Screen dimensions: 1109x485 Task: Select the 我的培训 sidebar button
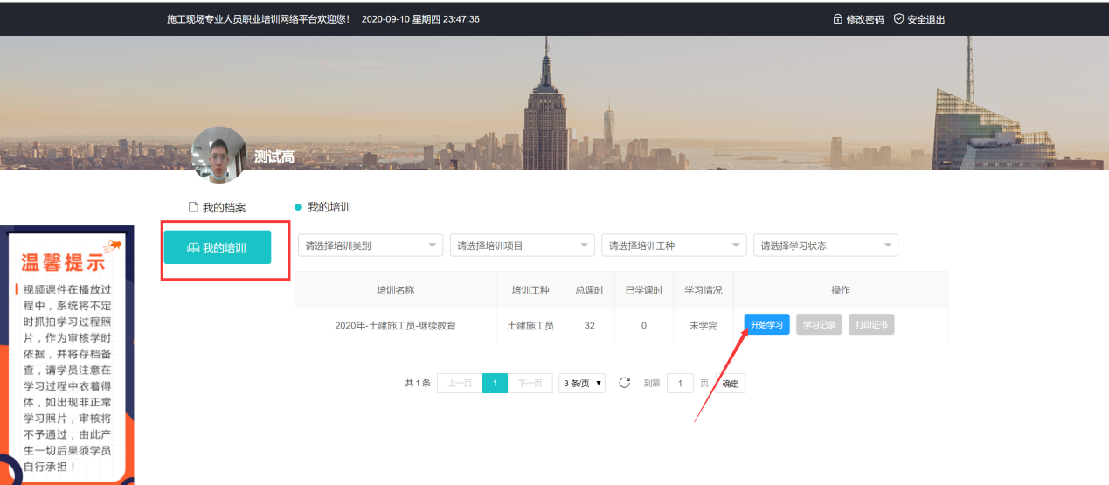(218, 248)
